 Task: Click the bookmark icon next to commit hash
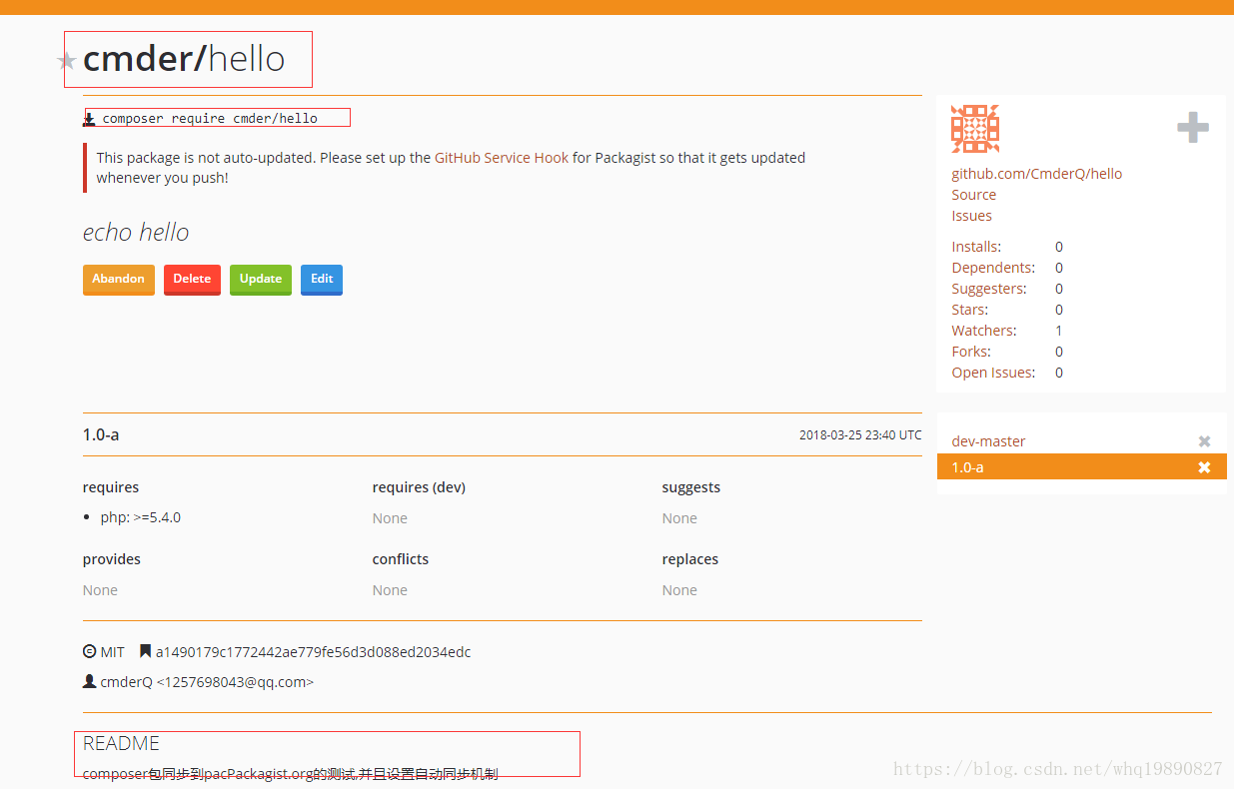tap(146, 652)
